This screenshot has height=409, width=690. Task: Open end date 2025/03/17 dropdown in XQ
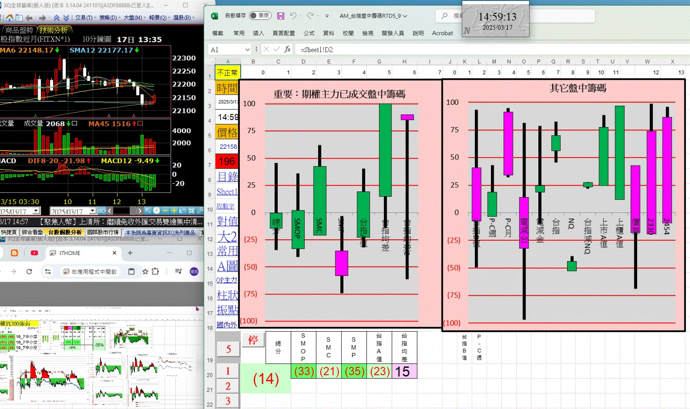click(93, 211)
